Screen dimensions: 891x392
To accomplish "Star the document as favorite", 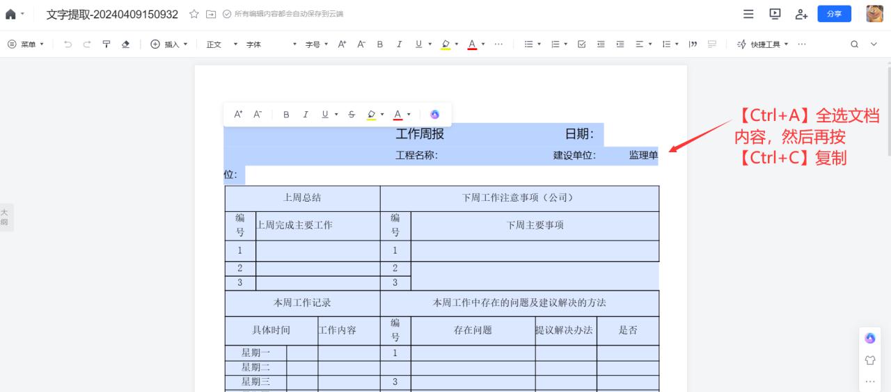I will [x=194, y=14].
